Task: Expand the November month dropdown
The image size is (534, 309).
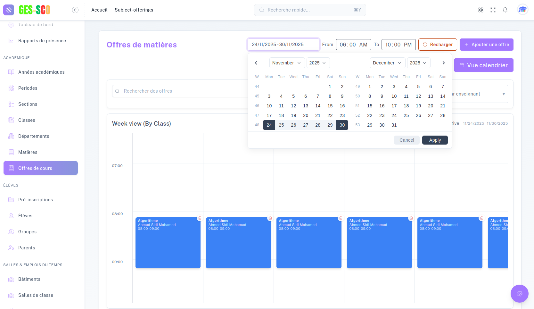Action: 286,63
